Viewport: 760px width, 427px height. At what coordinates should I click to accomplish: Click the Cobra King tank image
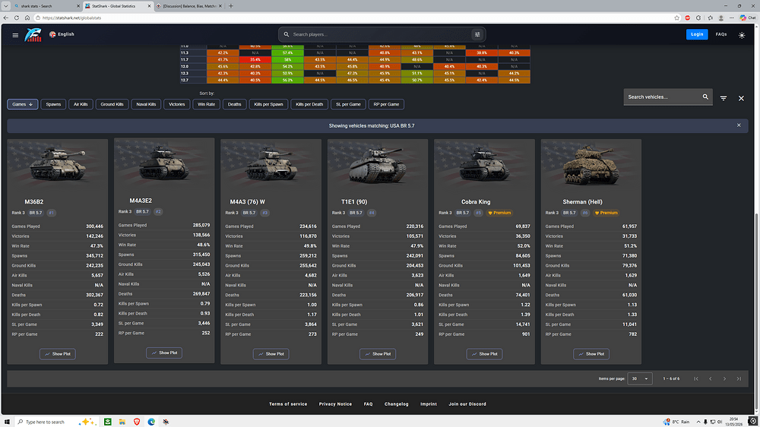click(484, 166)
